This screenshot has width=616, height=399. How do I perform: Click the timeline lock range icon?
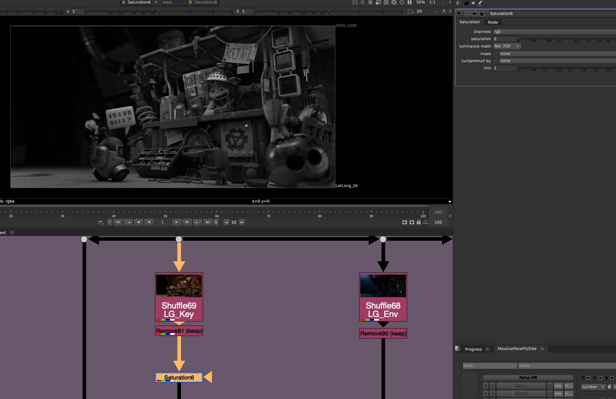419,222
